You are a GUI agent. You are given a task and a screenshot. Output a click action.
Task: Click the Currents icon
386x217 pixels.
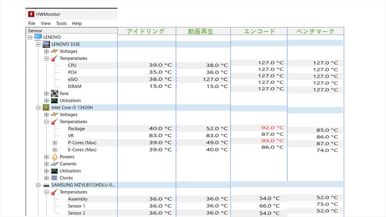(x=54, y=164)
